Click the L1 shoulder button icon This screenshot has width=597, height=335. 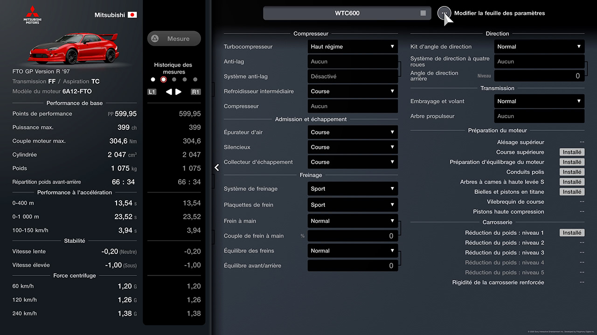tap(152, 92)
